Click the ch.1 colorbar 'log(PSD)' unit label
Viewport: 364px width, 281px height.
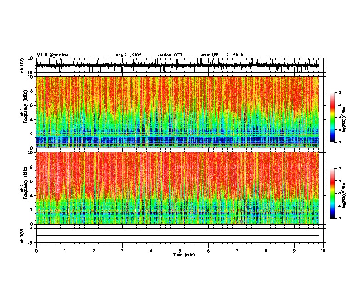pyautogui.click(x=344, y=119)
